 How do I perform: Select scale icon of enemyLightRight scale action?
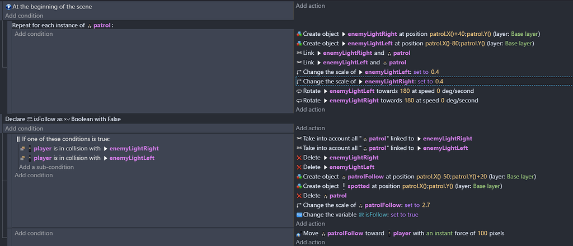[299, 82]
